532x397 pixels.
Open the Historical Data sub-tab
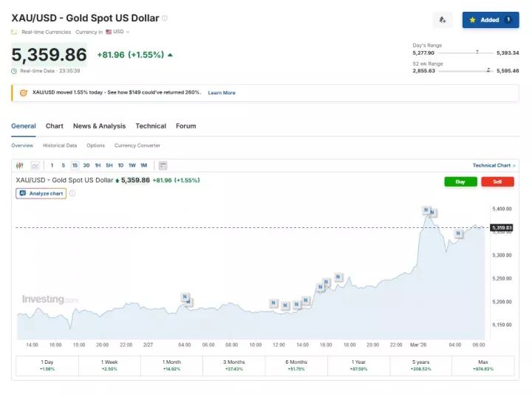tap(60, 145)
